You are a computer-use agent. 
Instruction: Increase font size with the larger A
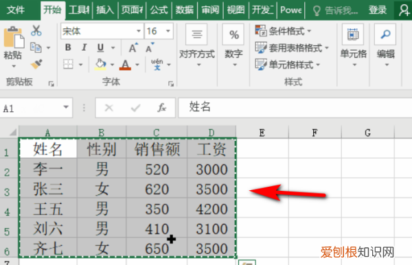tap(133, 47)
